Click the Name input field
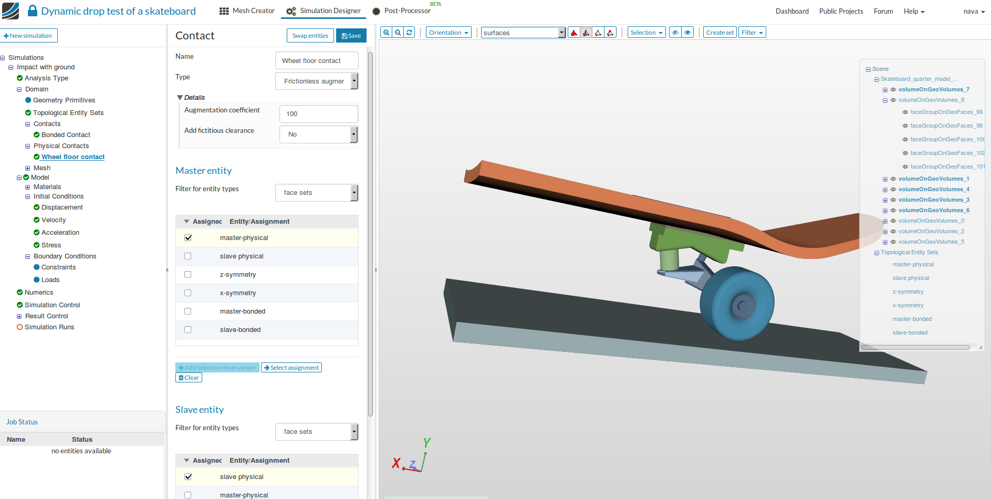 317,60
